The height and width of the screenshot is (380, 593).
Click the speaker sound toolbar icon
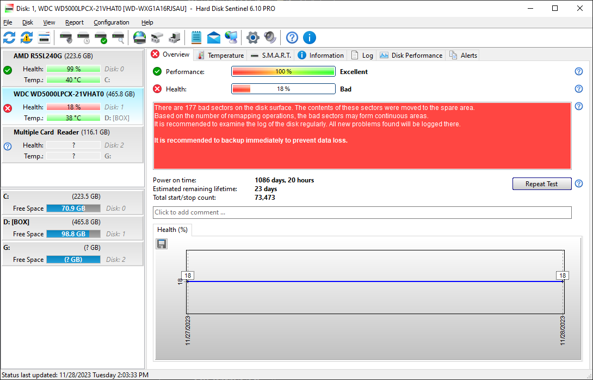pos(270,38)
